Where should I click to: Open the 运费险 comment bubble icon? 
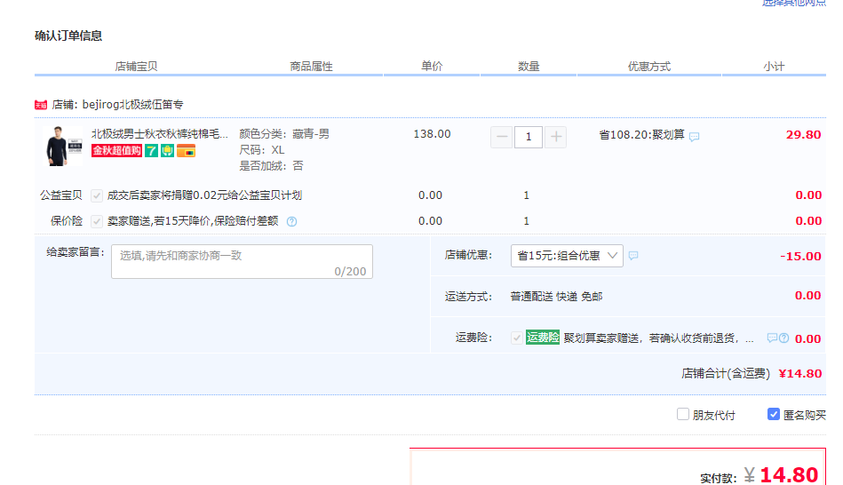(x=772, y=338)
